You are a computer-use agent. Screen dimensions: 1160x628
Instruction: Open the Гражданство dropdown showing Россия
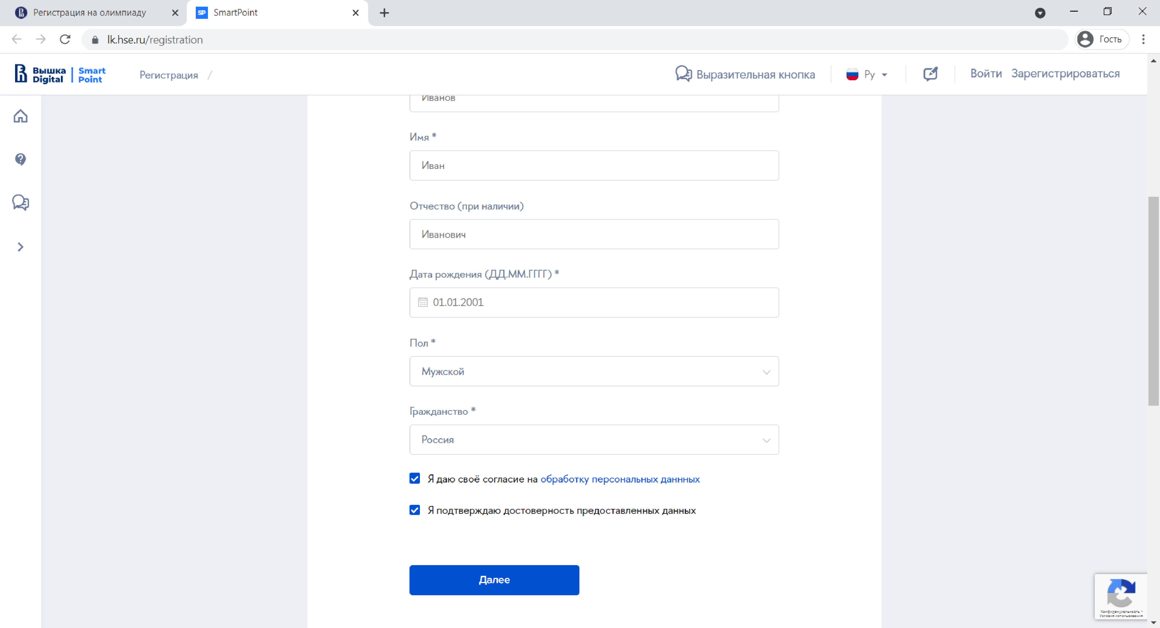pos(594,440)
